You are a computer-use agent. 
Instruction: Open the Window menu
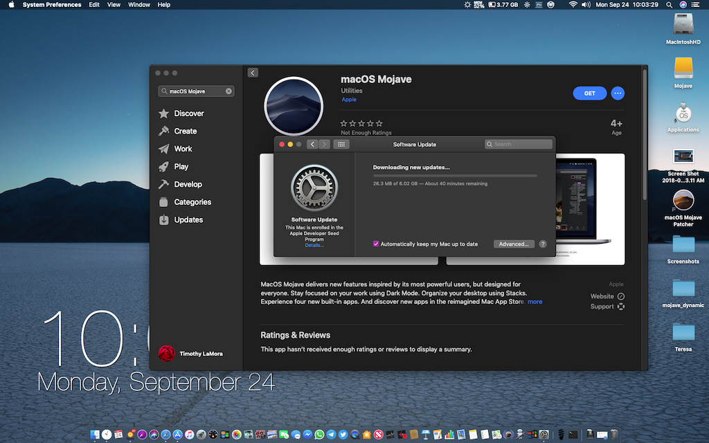coord(138,5)
